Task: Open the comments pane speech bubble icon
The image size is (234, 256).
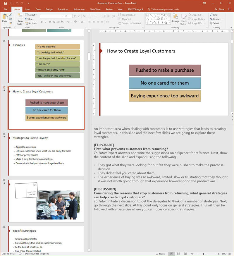Action: [230, 9]
